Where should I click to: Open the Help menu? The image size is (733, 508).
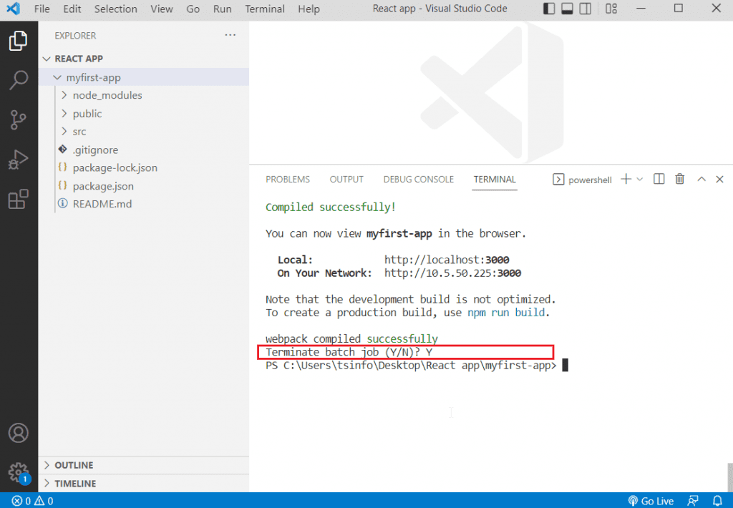[x=309, y=9]
